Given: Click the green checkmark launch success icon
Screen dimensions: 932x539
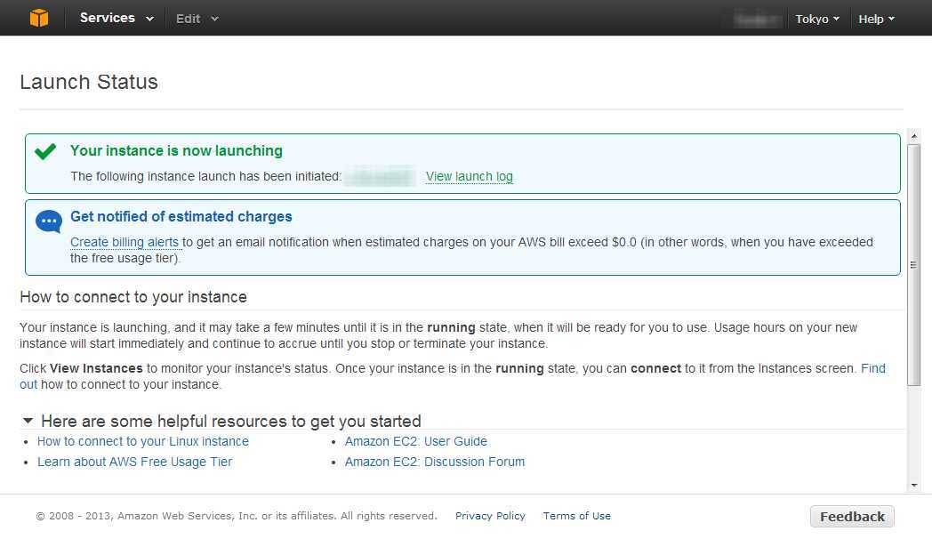Looking at the screenshot, I should (x=45, y=151).
